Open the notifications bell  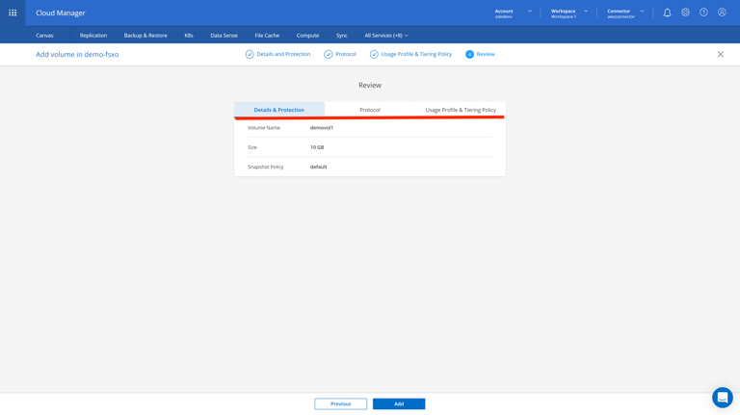point(667,13)
